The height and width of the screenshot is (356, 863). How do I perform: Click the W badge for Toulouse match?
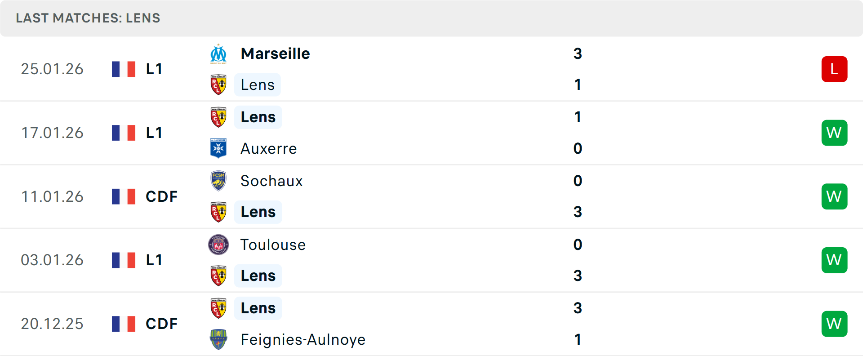834,260
